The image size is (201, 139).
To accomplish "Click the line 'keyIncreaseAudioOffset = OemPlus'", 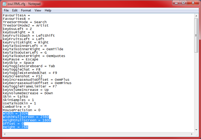I will (36, 80).
